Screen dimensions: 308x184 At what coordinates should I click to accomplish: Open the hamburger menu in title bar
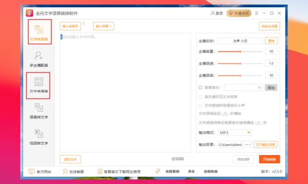257,13
